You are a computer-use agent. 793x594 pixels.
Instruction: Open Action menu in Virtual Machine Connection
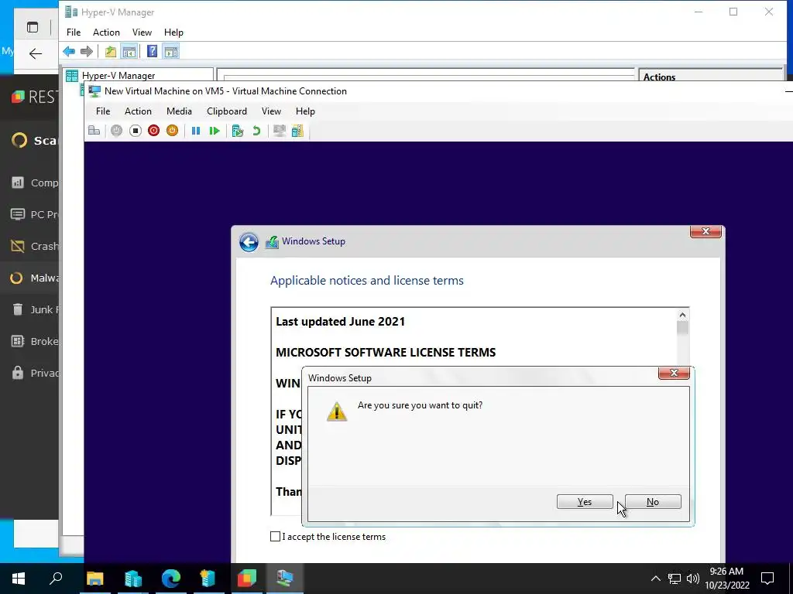[138, 111]
